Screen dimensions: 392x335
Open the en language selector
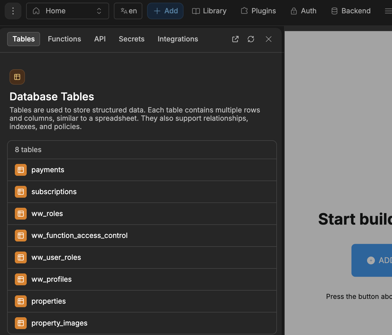tap(128, 11)
